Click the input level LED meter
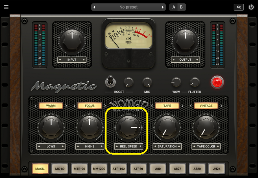258x178 pixels. (x=40, y=44)
